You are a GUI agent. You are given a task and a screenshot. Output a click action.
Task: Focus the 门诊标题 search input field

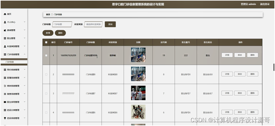pyautogui.click(x=62, y=24)
